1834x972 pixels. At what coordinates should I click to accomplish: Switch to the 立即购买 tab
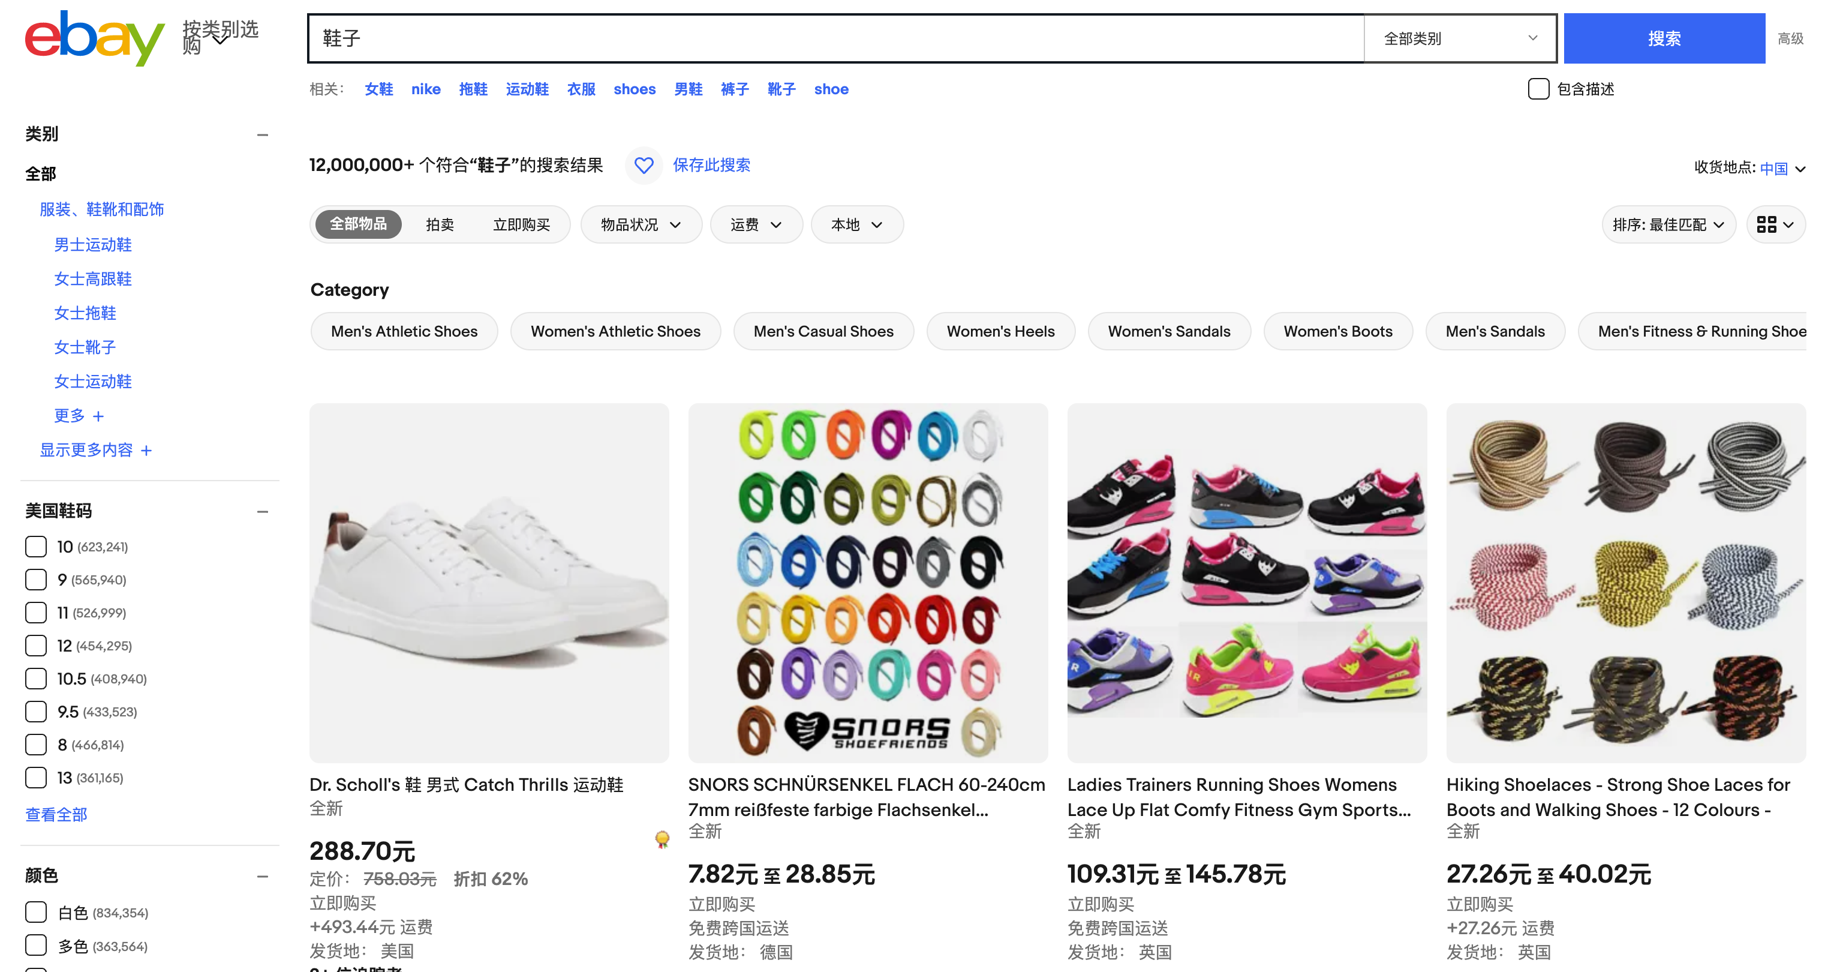pos(522,225)
